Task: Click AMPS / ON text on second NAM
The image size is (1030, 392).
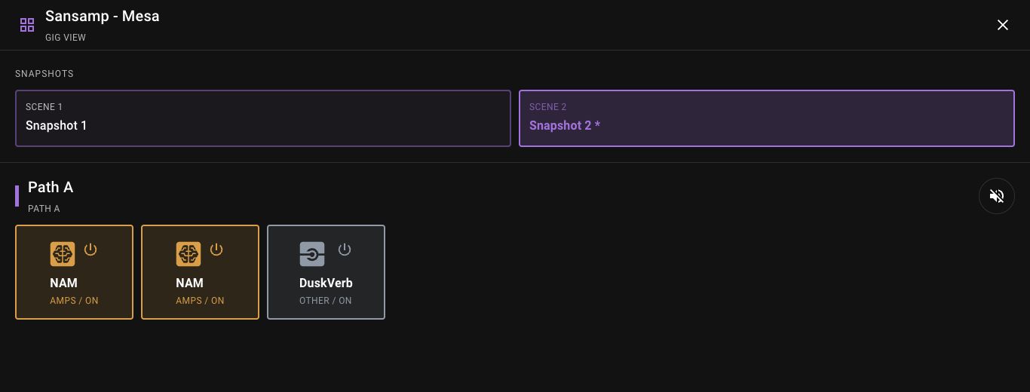Action: [x=200, y=301]
